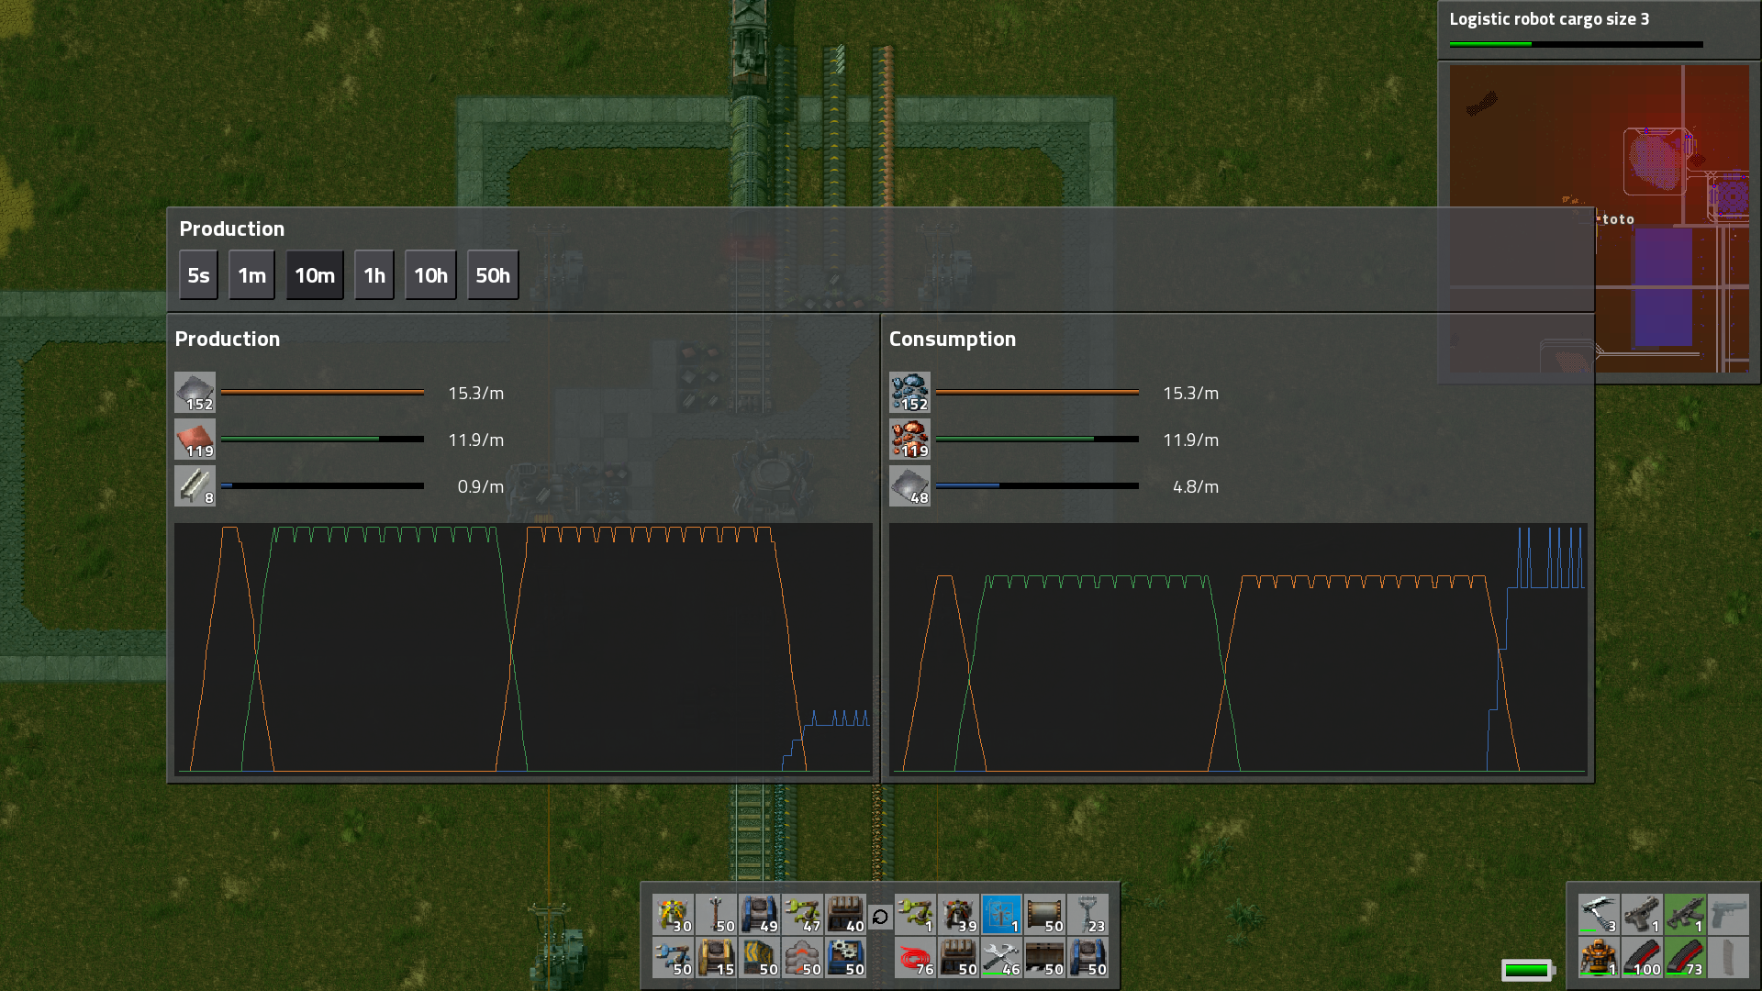Select the electric pole stack of 50
This screenshot has width=1762, height=991.
(x=716, y=915)
